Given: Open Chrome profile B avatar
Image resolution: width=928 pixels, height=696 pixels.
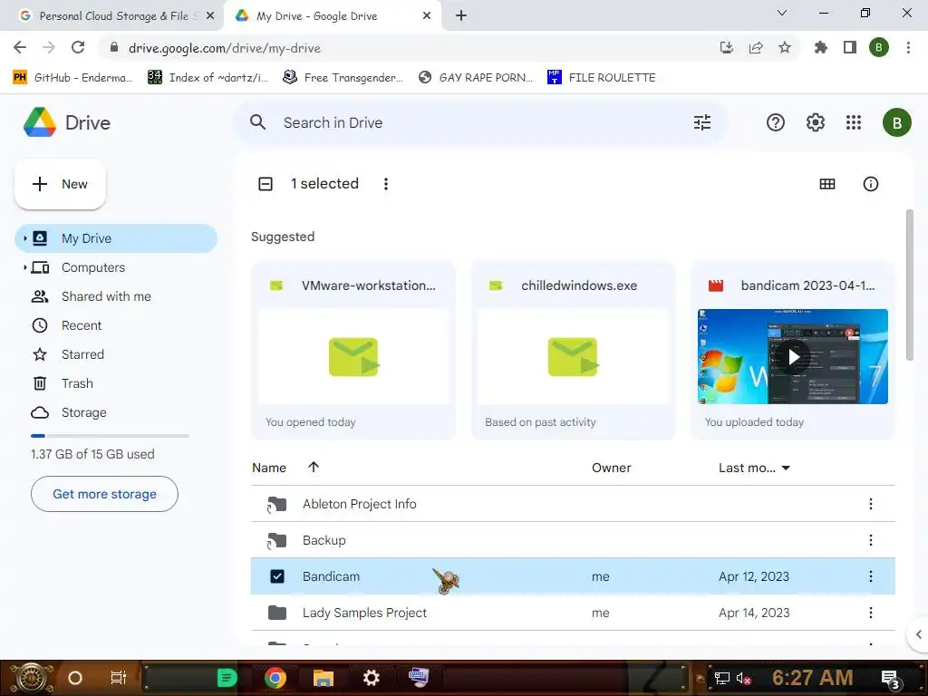Looking at the screenshot, I should click(878, 47).
